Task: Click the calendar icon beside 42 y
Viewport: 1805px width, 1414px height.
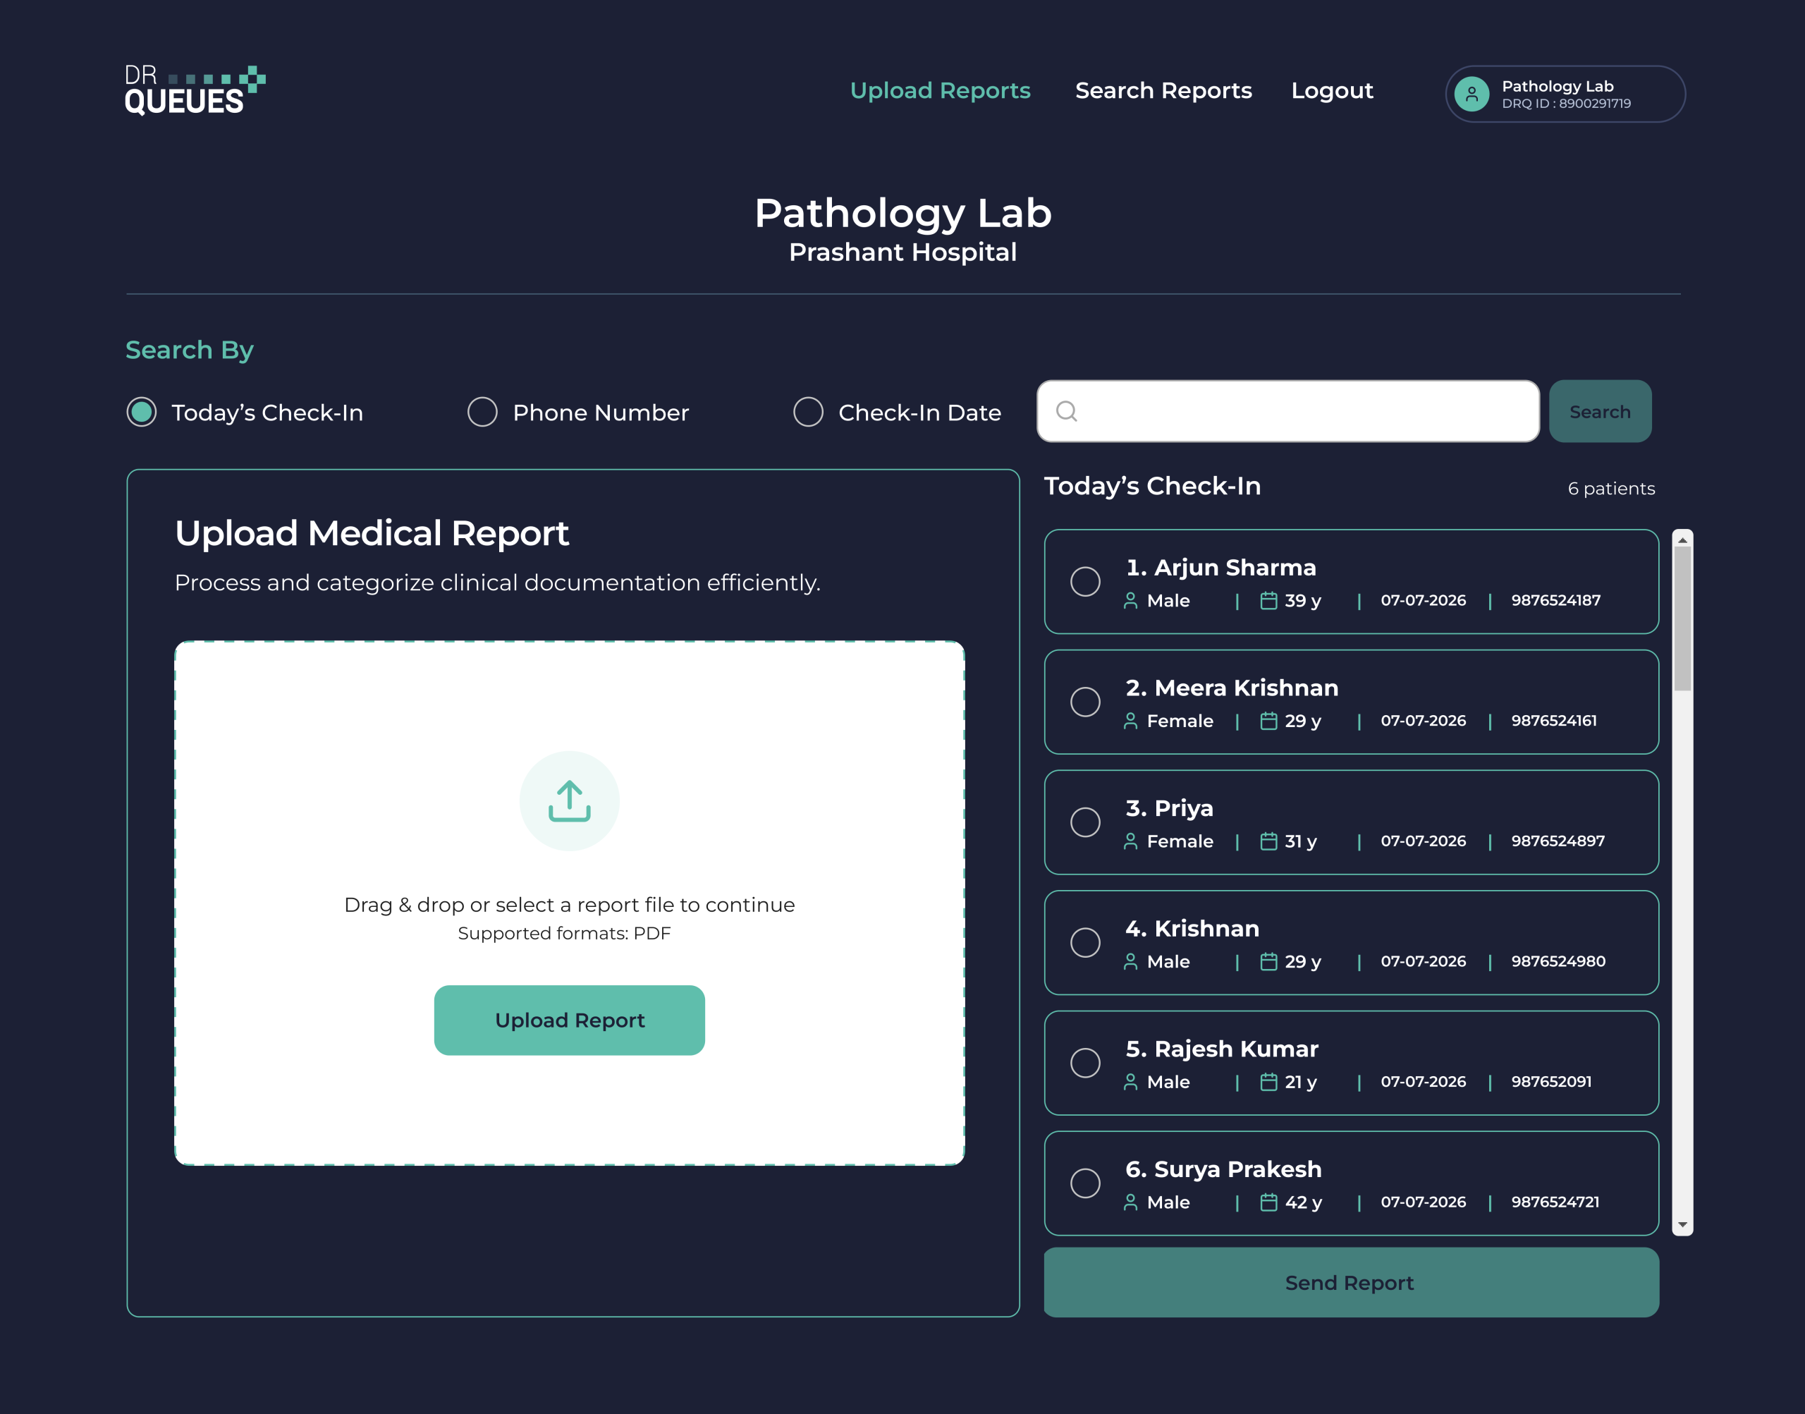Action: tap(1268, 1202)
